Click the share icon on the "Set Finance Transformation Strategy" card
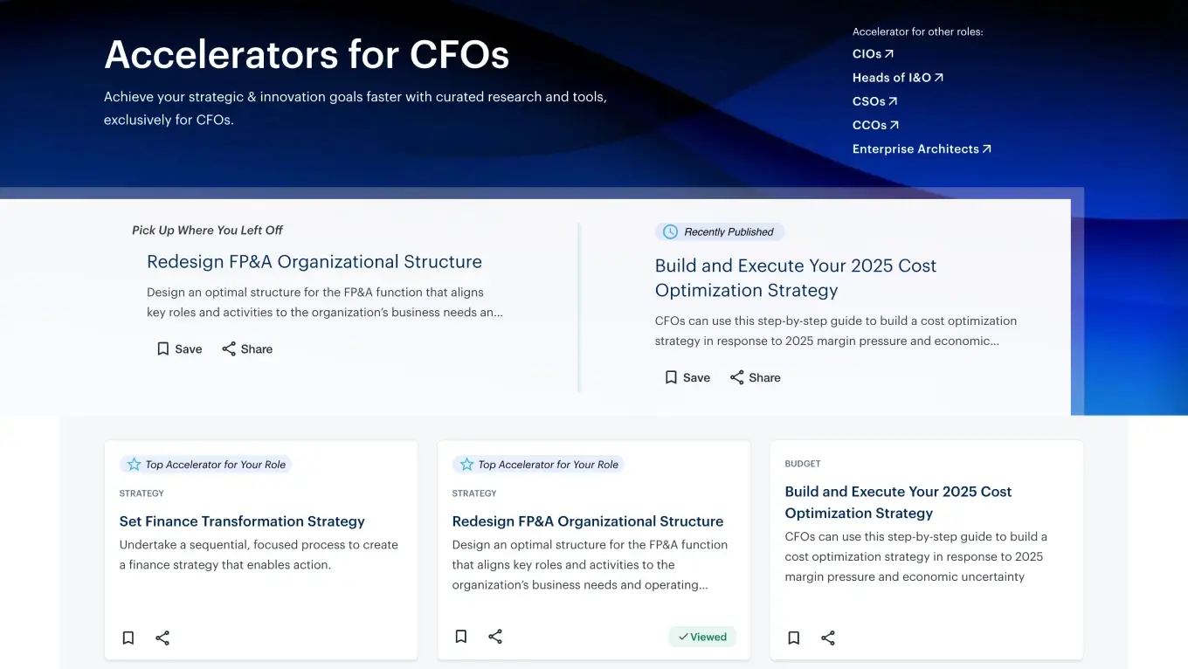The image size is (1188, 669). pos(162,638)
